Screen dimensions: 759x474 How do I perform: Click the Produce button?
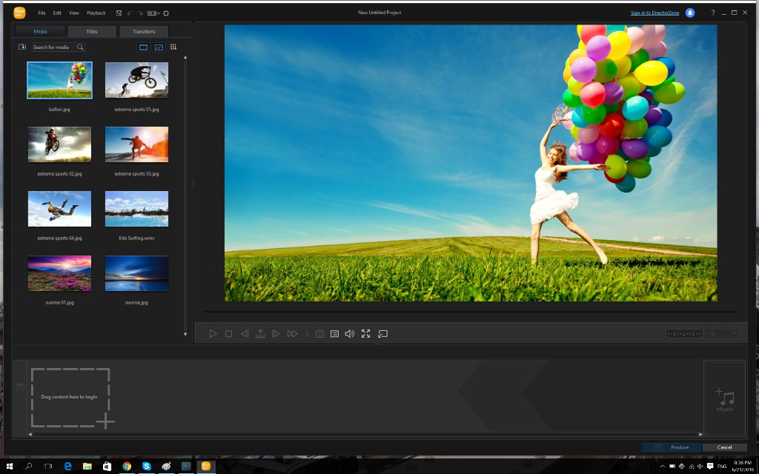coord(671,447)
